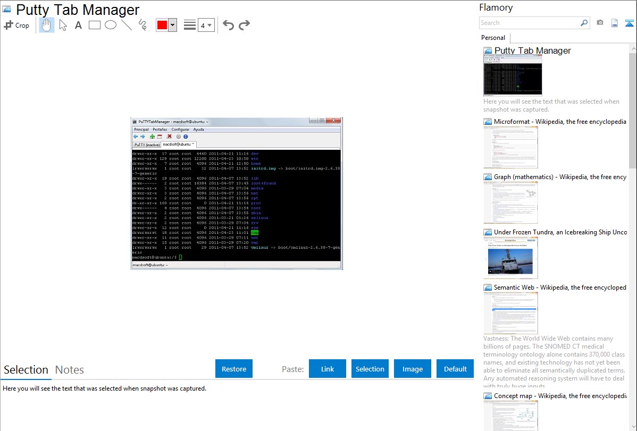Click the selection placeholder text at bottom
This screenshot has width=637, height=431.
tap(104, 388)
